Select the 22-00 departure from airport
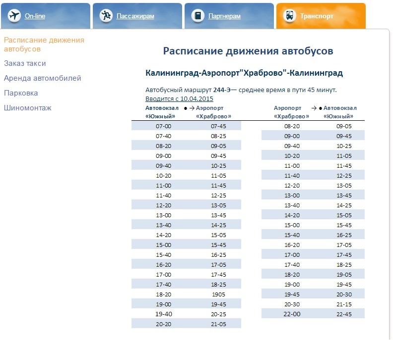The width and height of the screenshot is (393, 340). 292,314
